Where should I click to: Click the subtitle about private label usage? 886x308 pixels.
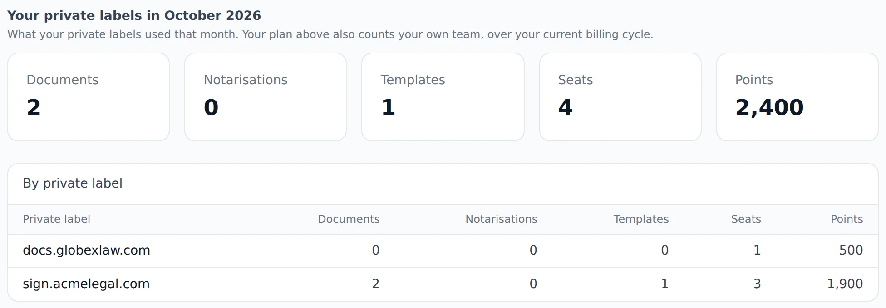click(330, 34)
